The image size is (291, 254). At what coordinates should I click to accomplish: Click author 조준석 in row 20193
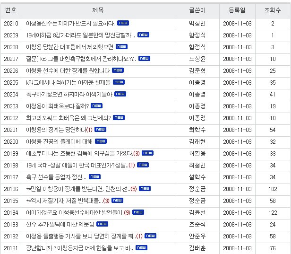pyautogui.click(x=197, y=224)
